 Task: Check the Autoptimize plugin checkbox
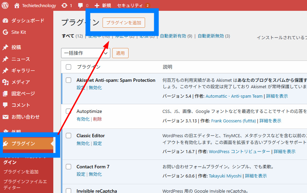coord(68,111)
